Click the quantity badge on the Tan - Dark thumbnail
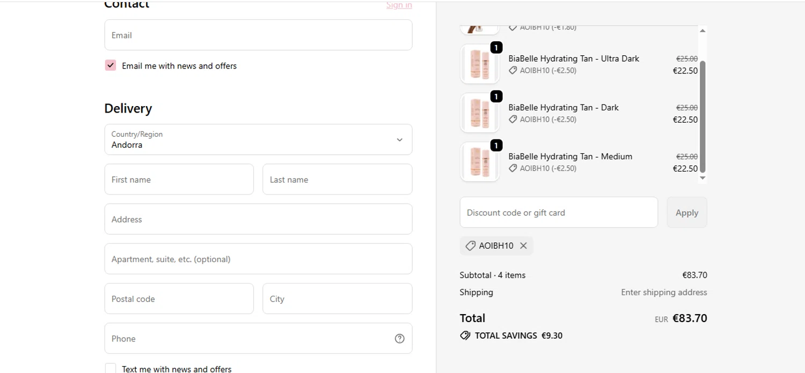This screenshot has height=373, width=805. [496, 96]
